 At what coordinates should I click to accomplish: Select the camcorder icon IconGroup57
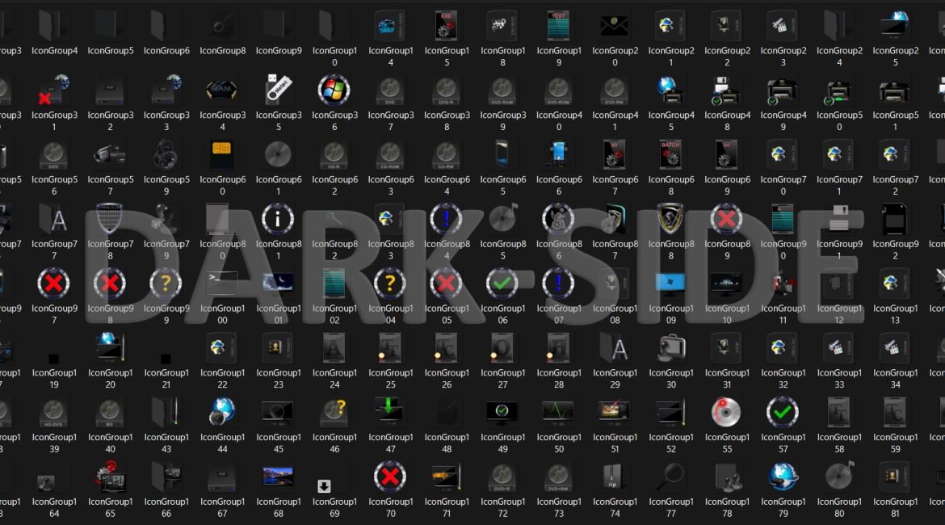110,154
